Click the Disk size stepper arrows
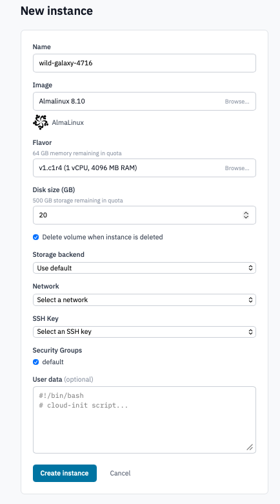The width and height of the screenshot is (280, 504). tap(246, 215)
